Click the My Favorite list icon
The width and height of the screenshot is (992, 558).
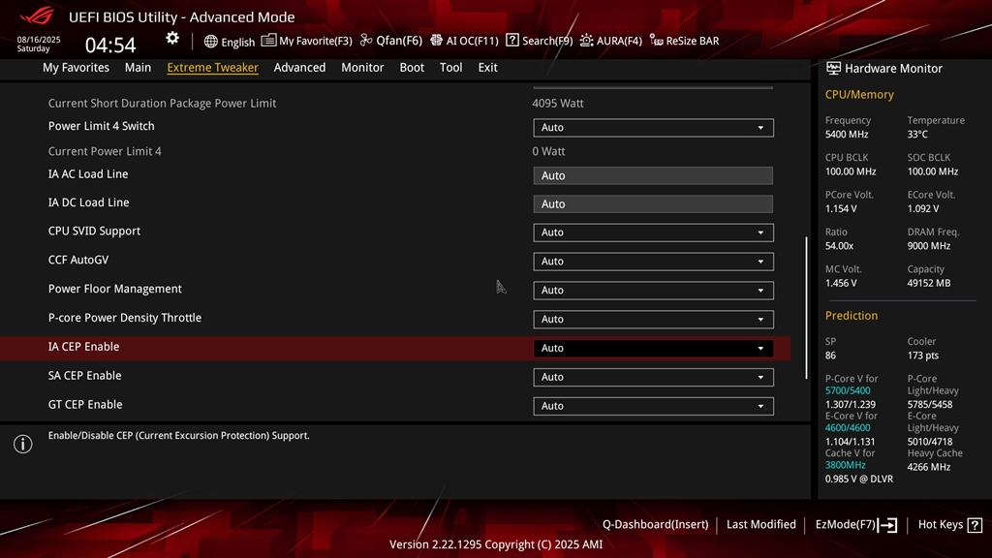[268, 41]
